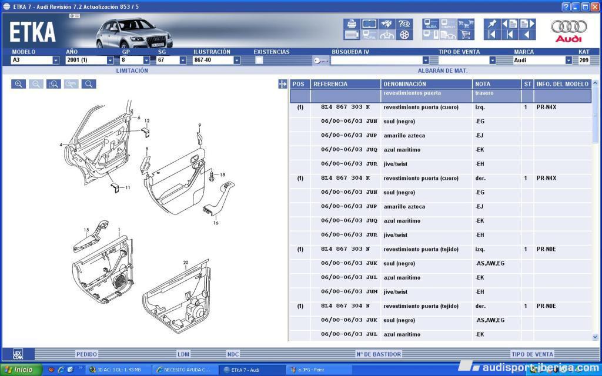
Task: Click the zoom area selection magnifier icon
Action: [53, 84]
